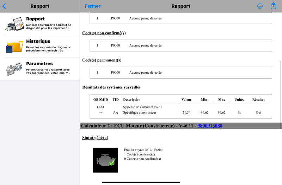Click 'Etat du voyant MIL : Eteint' line
The image size is (282, 185).
[x=143, y=150]
